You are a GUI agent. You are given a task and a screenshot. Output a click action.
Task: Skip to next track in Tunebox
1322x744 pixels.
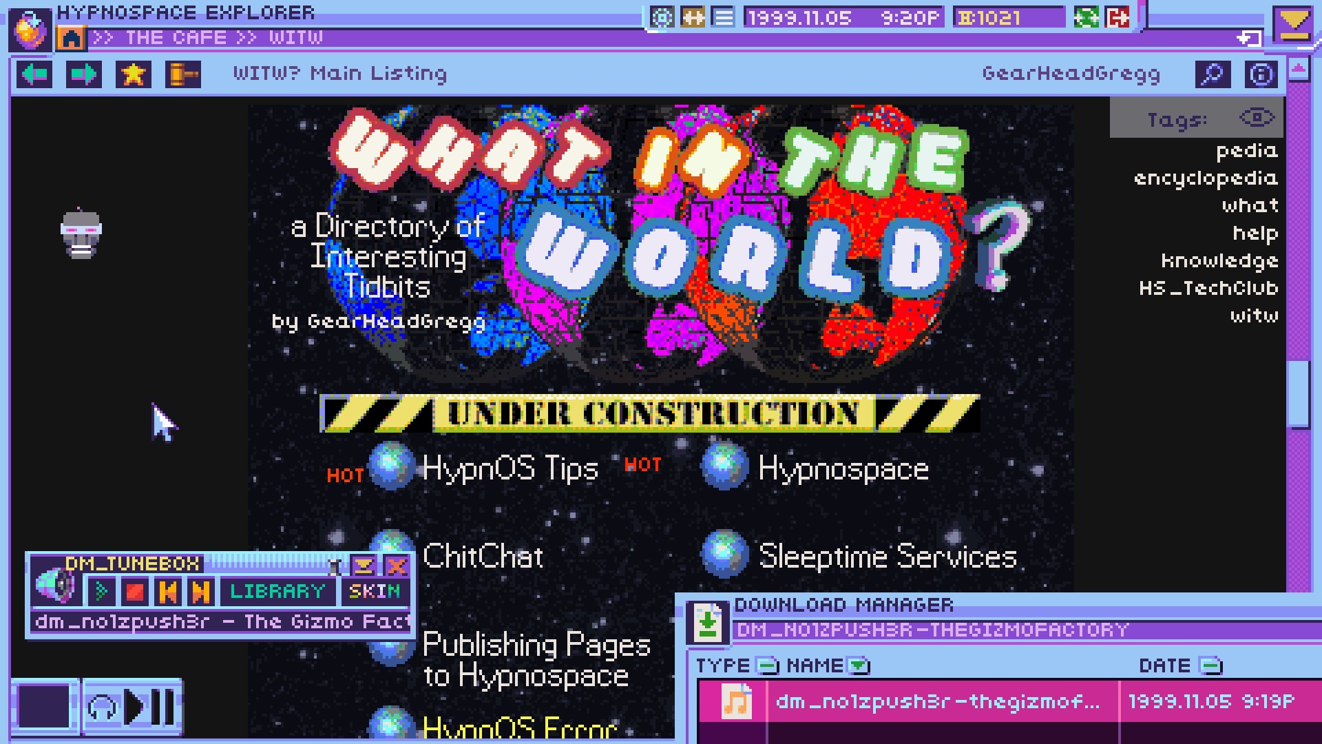(x=201, y=591)
